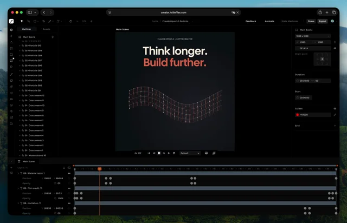Image resolution: width=347 pixels, height=223 pixels.
Task: Zoom in with the plus icon
Action: pos(91,21)
